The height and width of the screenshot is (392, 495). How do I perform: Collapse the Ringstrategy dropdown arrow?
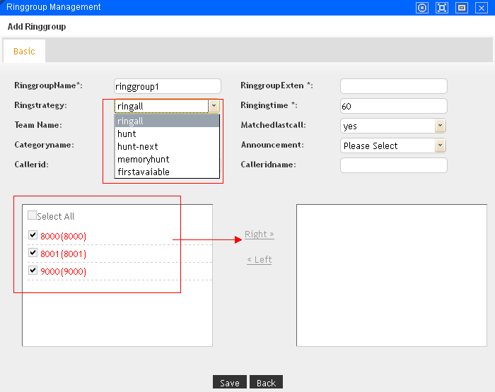point(214,106)
